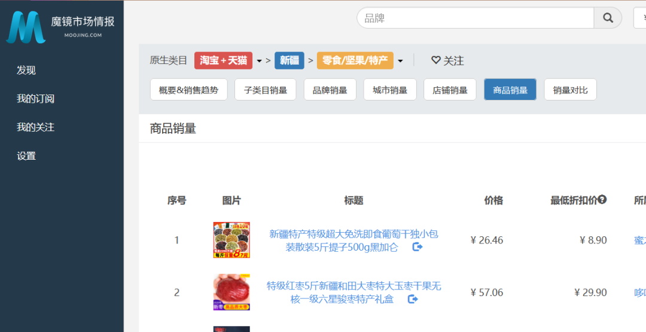Image resolution: width=646 pixels, height=332 pixels.
Task: Switch to 概要&销售趋势 tab
Action: pyautogui.click(x=188, y=89)
